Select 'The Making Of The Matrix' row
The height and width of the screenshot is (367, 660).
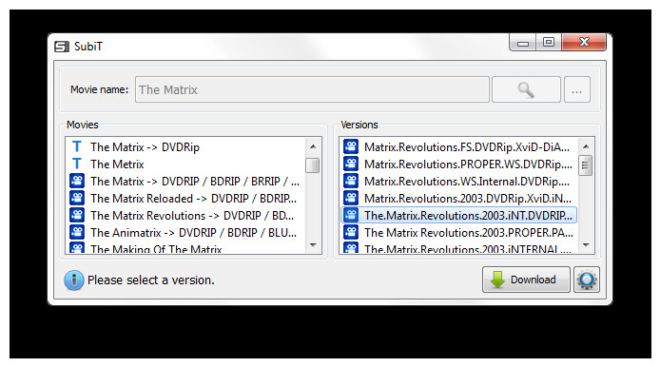click(185, 248)
